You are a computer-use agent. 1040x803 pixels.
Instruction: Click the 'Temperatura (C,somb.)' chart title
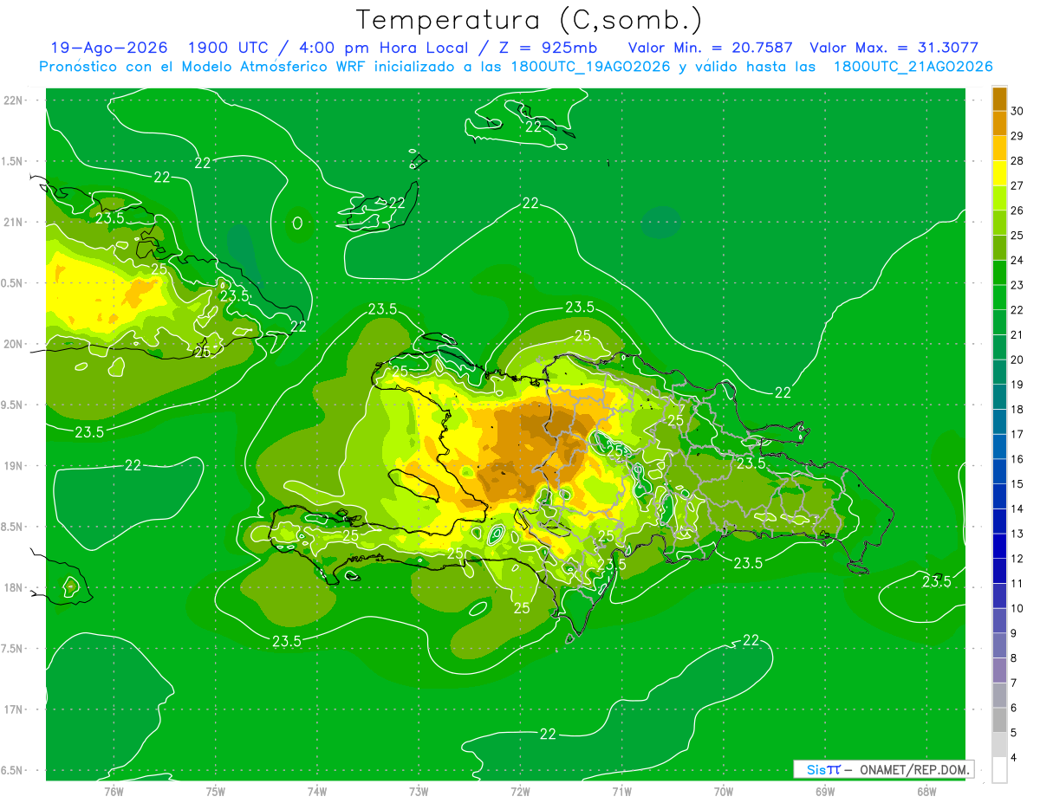click(x=530, y=20)
